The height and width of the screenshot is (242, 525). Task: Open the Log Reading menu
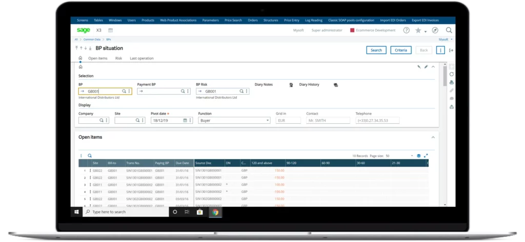coord(314,20)
